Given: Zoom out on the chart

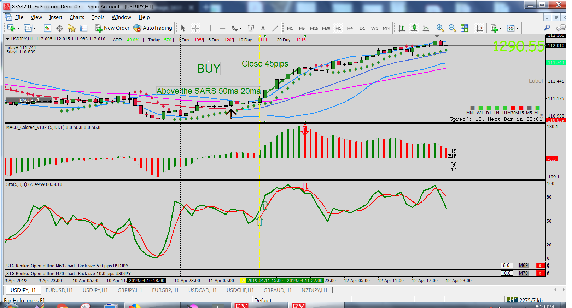Looking at the screenshot, I should (x=452, y=28).
